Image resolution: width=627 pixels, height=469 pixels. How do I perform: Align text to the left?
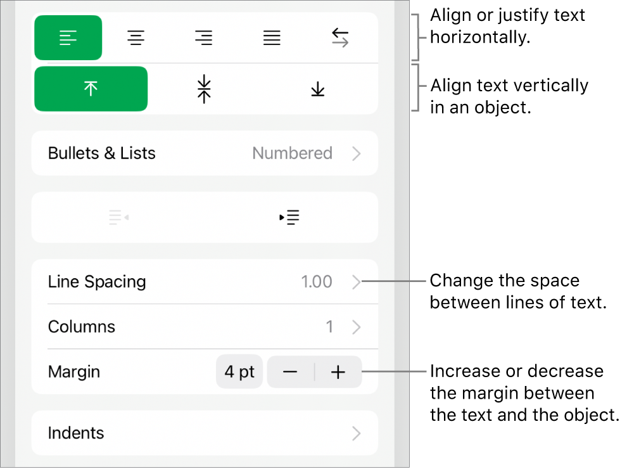pyautogui.click(x=68, y=38)
